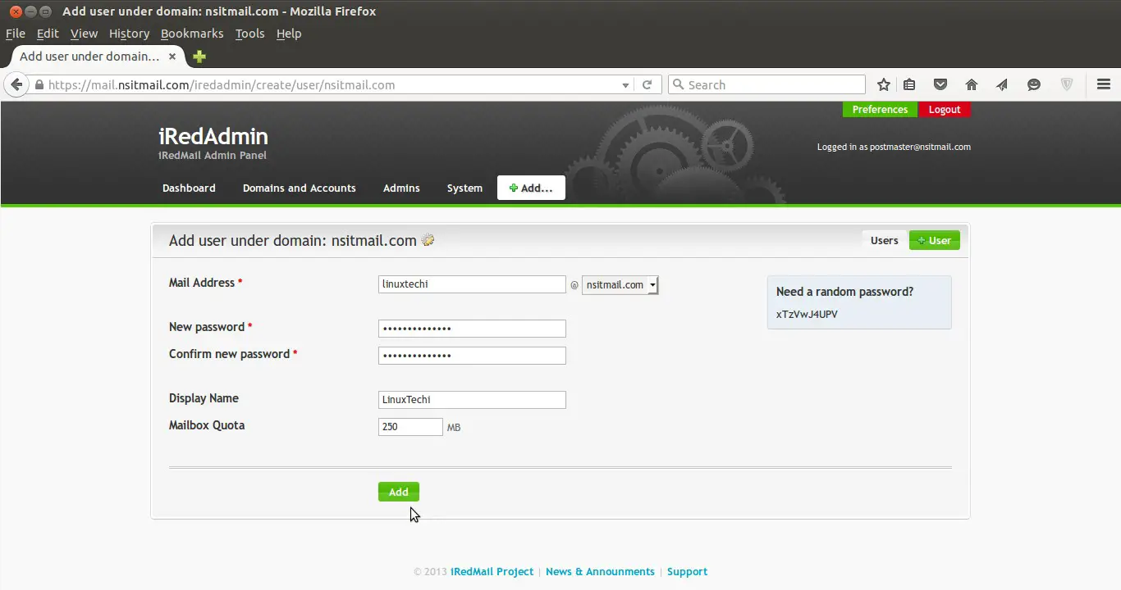Select the green User tab
The width and height of the screenshot is (1121, 590).
point(935,240)
